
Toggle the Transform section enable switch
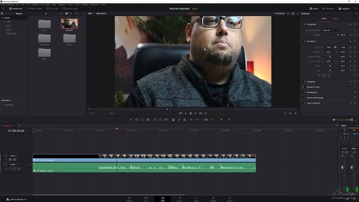(x=304, y=42)
